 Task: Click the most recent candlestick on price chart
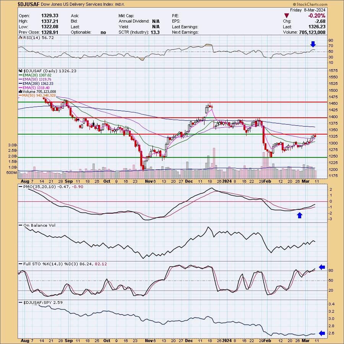(315, 136)
